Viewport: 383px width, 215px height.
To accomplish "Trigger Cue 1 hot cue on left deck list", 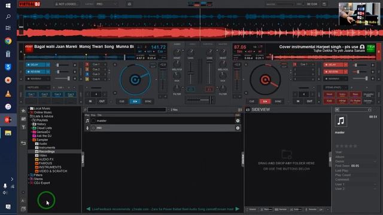I will coord(96,64).
